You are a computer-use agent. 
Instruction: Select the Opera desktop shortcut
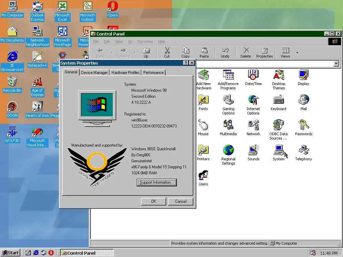pos(113,9)
